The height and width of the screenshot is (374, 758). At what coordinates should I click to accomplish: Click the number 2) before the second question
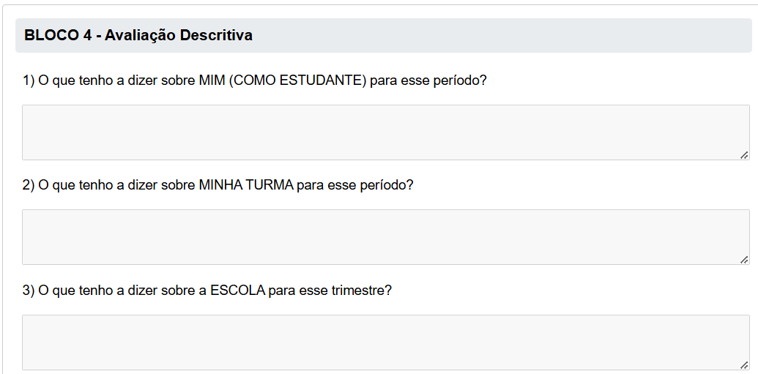click(x=29, y=185)
